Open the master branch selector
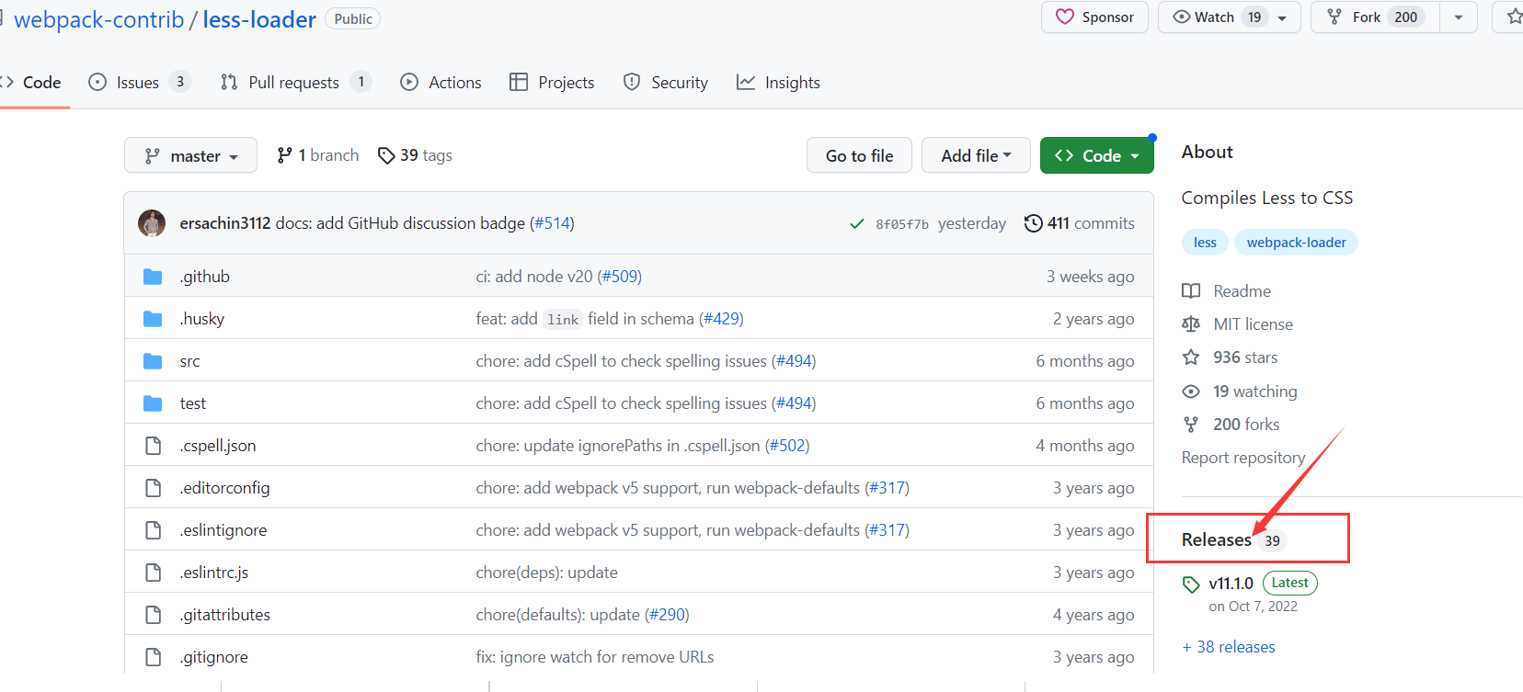The height and width of the screenshot is (692, 1523). pos(190,155)
